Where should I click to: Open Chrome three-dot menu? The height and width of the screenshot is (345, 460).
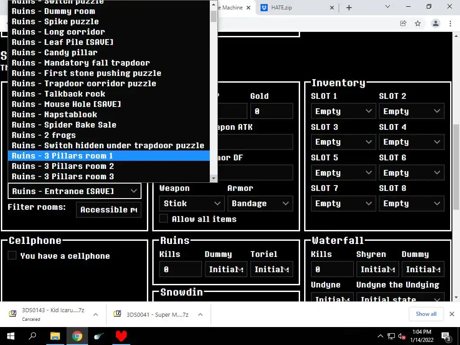tap(450, 23)
